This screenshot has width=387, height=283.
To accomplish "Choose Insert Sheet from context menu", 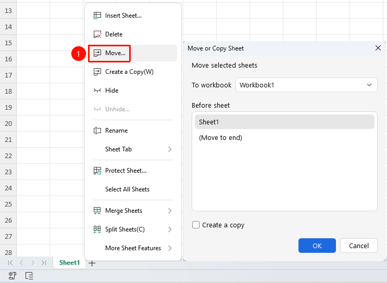I will [x=133, y=16].
